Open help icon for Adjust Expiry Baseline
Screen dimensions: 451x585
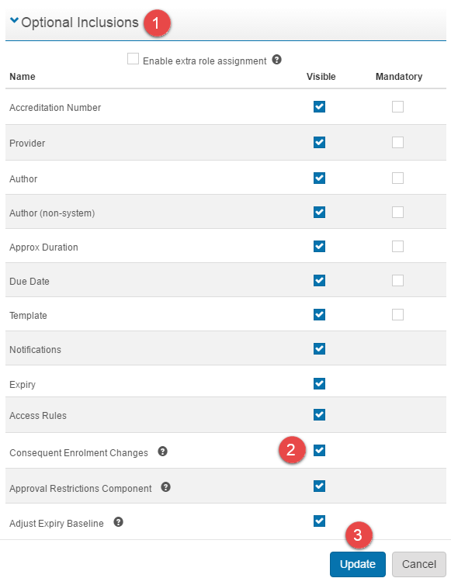[x=118, y=522]
